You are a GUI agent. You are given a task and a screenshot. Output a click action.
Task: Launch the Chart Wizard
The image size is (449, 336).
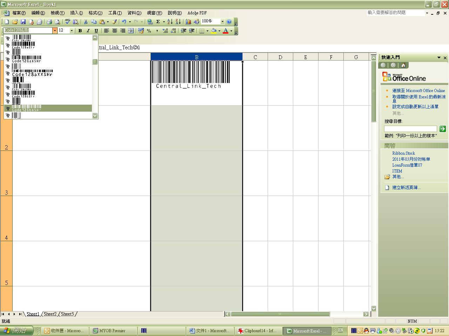click(188, 22)
